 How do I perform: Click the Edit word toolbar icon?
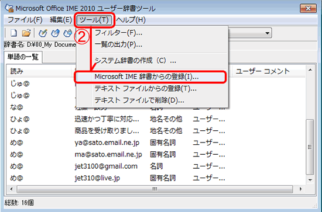tap(55, 33)
